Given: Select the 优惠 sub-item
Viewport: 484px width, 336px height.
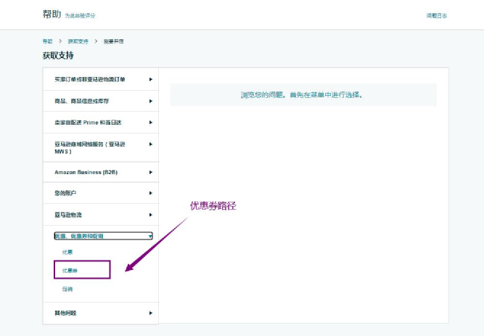Looking at the screenshot, I should (x=67, y=252).
